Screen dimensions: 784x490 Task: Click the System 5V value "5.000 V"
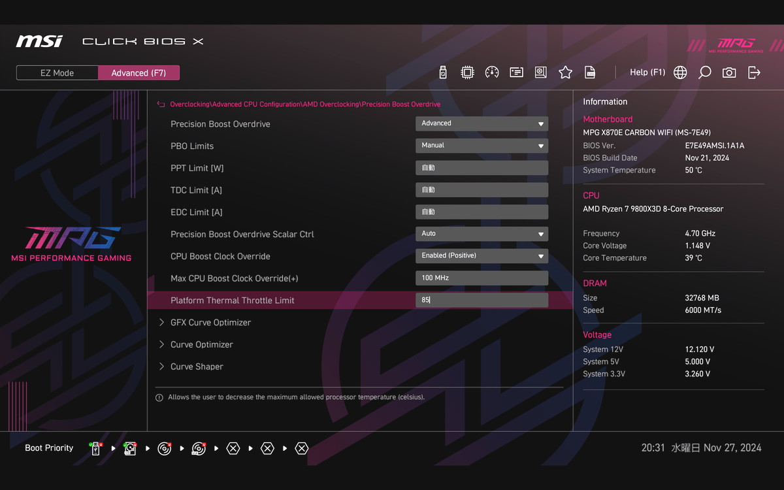tap(698, 362)
